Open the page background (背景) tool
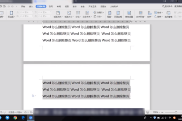Viewport: 182px width, 121px height. pos(110,13)
